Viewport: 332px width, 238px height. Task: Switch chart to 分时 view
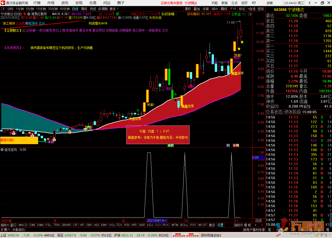10,9
